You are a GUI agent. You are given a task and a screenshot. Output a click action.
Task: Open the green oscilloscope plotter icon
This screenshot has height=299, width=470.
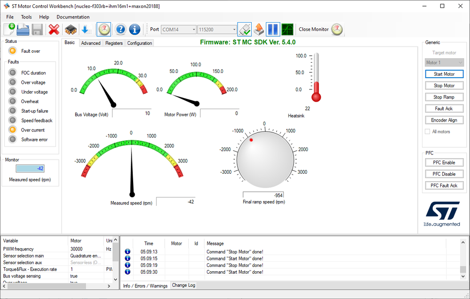(x=287, y=29)
